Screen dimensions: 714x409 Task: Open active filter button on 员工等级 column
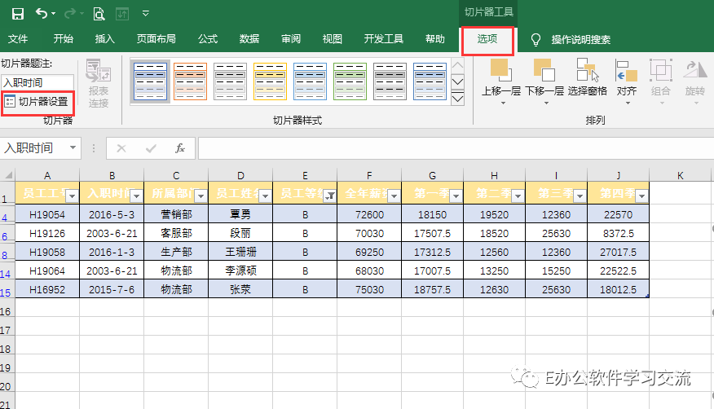click(329, 196)
